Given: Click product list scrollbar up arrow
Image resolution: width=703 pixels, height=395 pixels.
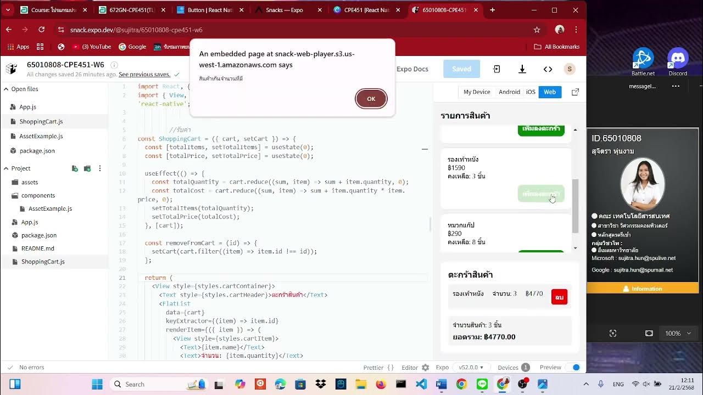Looking at the screenshot, I should tap(575, 129).
